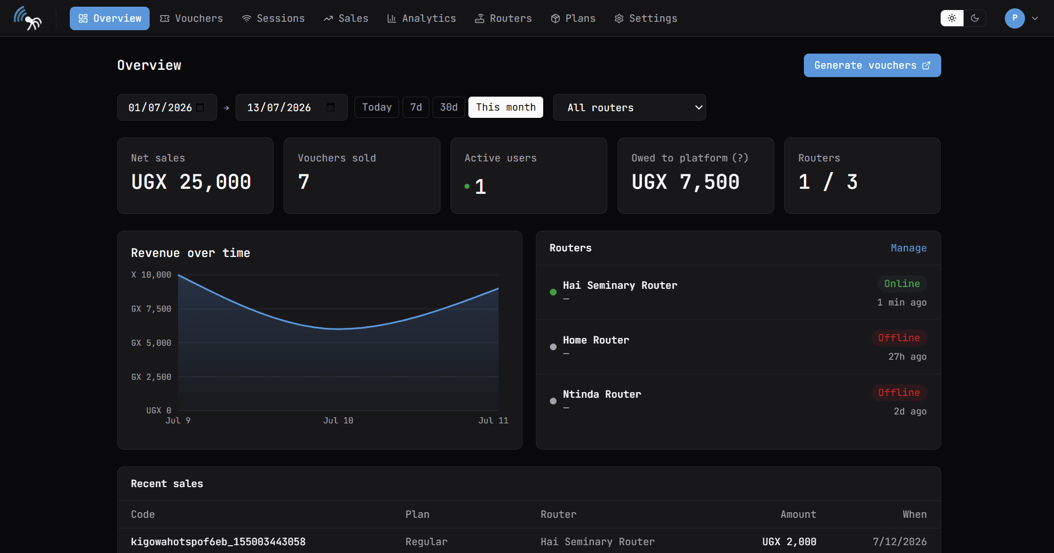Go to the Sales tab
The height and width of the screenshot is (553, 1054).
tap(346, 18)
